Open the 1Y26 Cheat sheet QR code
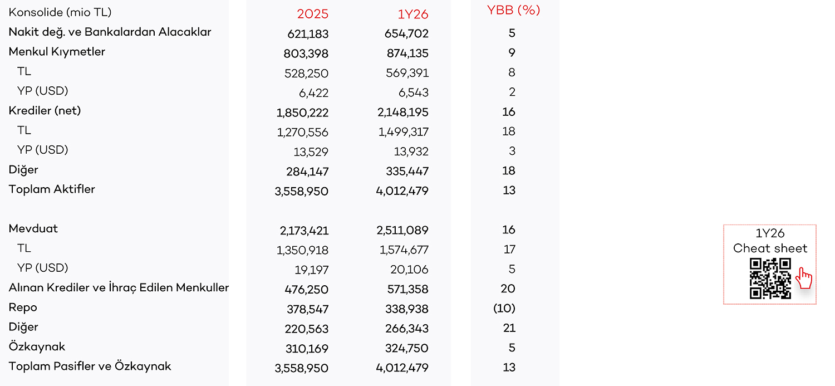Screen dimensions: 835x386 (770, 278)
